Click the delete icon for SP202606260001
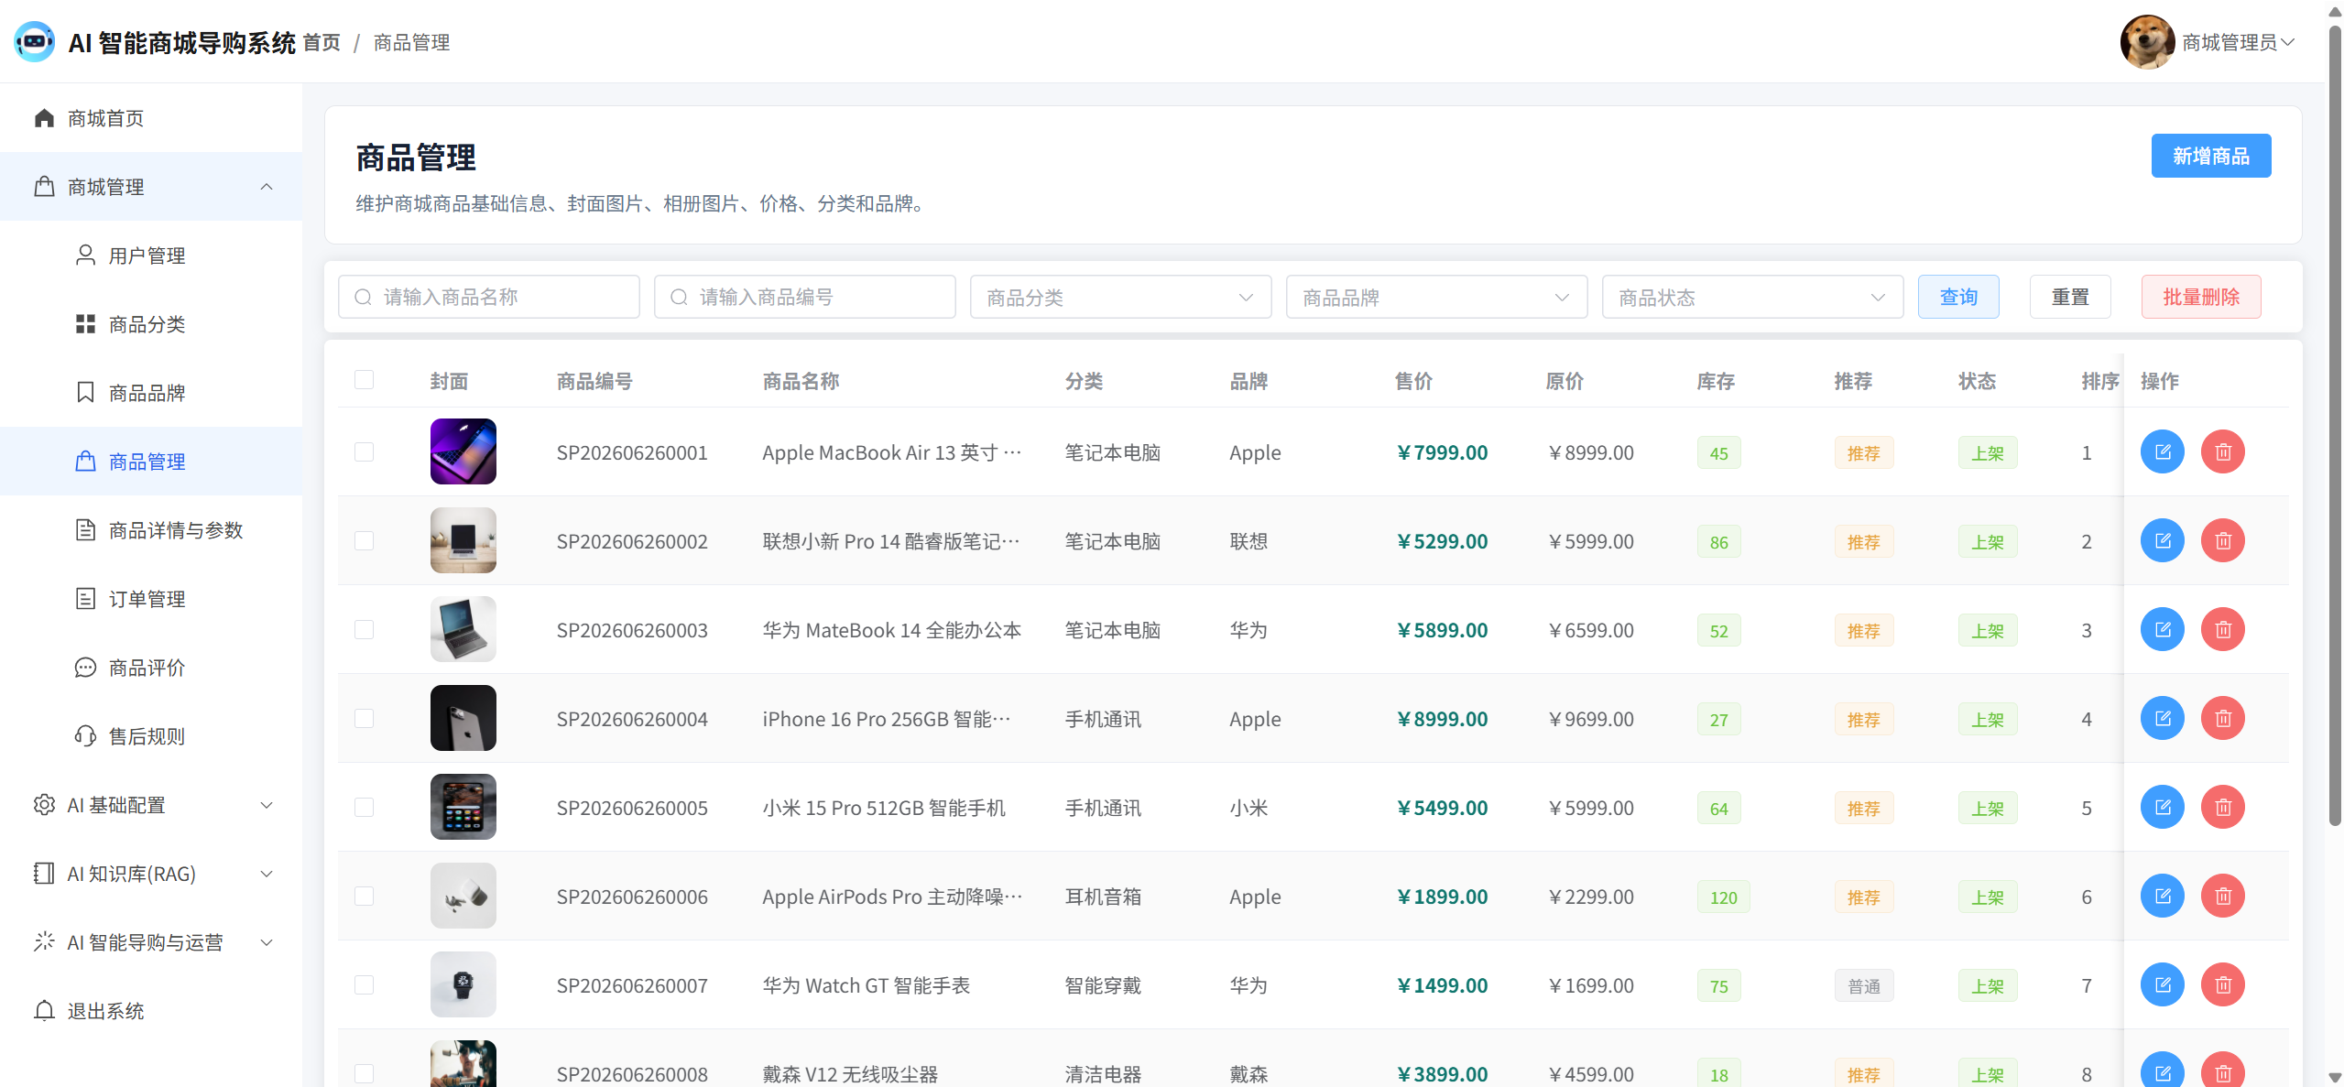This screenshot has width=2344, height=1087. pyautogui.click(x=2222, y=452)
